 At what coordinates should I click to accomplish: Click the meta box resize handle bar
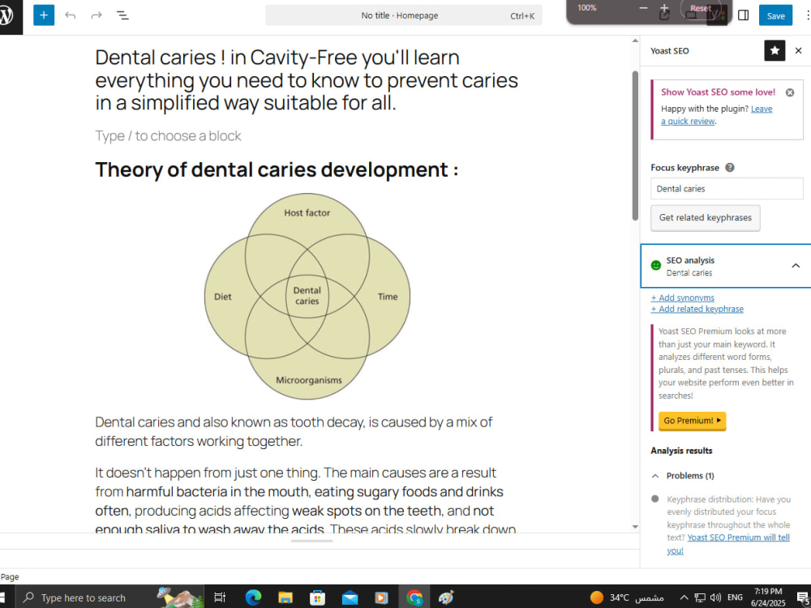coord(312,542)
